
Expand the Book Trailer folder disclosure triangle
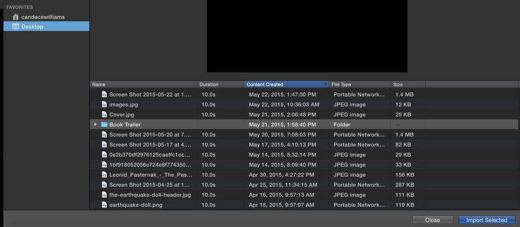(95, 124)
